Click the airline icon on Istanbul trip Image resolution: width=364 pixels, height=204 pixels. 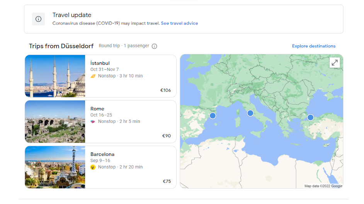[93, 76]
